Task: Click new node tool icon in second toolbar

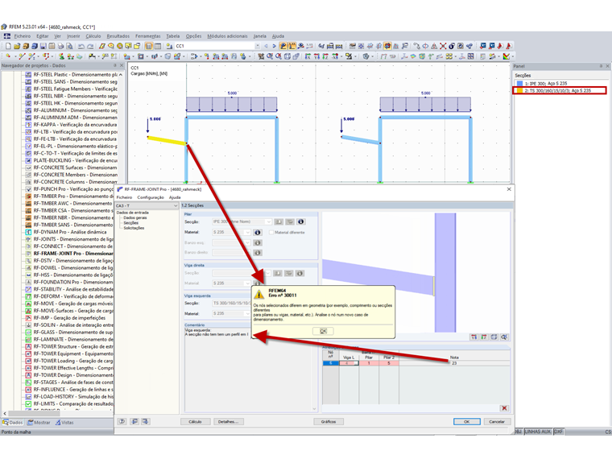Action: [8, 56]
